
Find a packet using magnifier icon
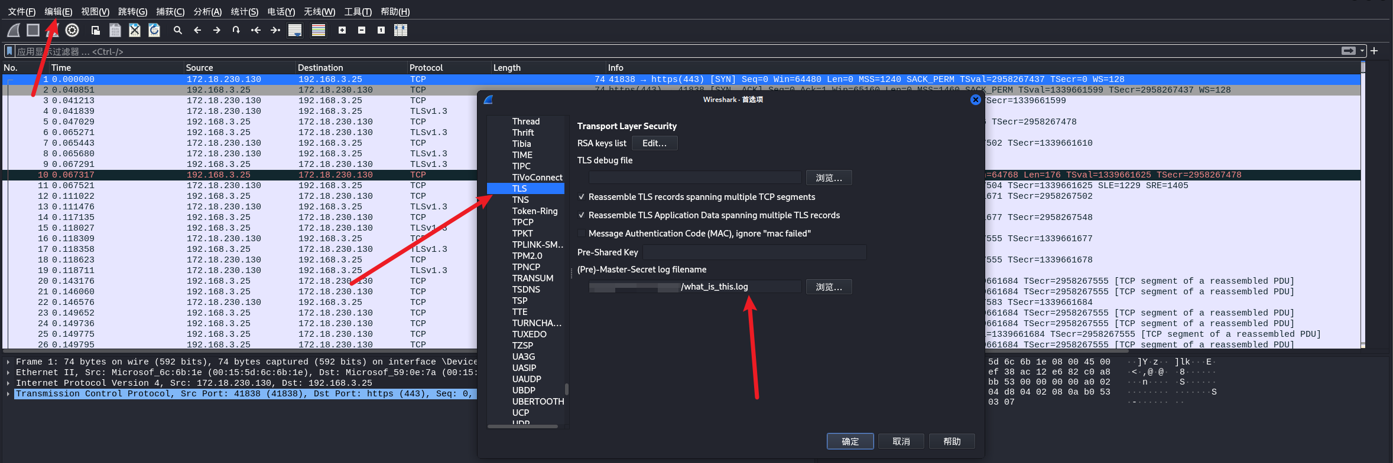(177, 30)
